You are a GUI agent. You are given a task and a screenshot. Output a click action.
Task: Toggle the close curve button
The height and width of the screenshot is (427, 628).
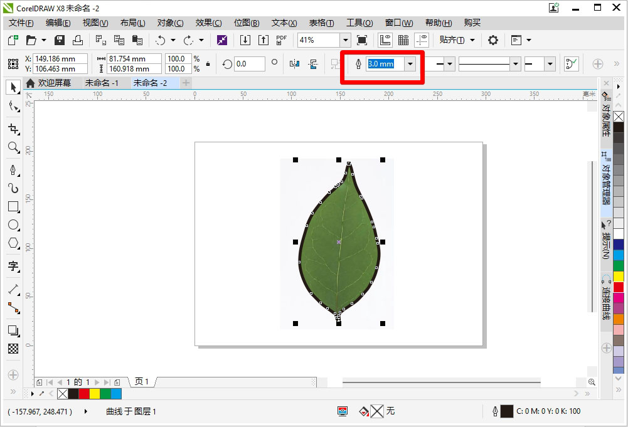click(x=572, y=63)
